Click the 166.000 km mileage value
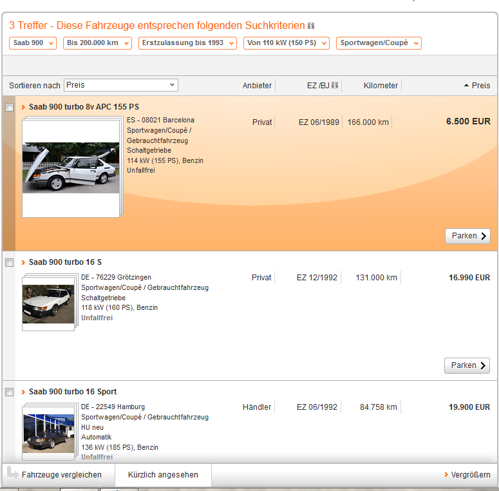The image size is (499, 491). coord(368,122)
